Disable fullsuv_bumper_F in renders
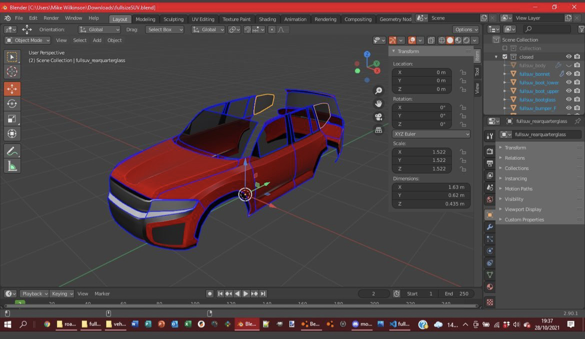 (x=577, y=108)
